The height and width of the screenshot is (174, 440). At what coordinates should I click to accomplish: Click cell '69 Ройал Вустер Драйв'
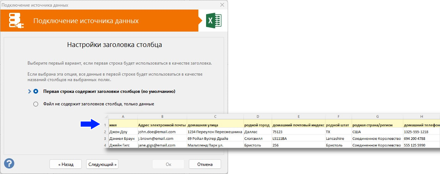(215, 139)
